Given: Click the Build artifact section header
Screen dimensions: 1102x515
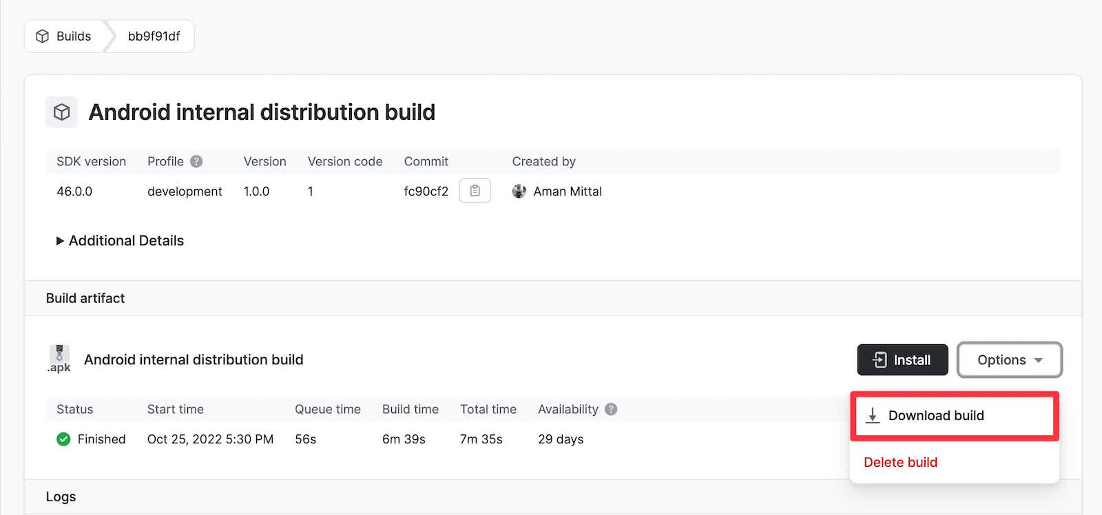Looking at the screenshot, I should 85,298.
